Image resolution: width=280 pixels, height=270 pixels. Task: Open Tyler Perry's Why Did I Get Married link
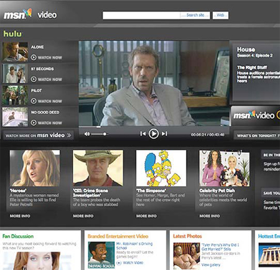point(220,247)
